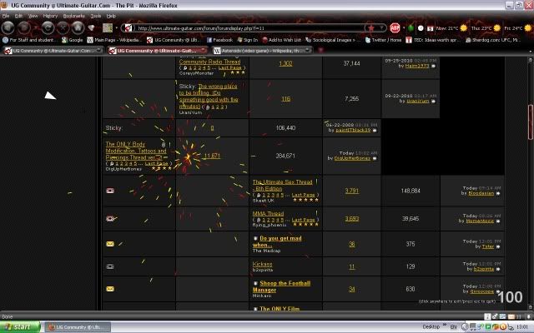Click the browser Forward button
This screenshot has height=333, width=534.
click(24, 27)
